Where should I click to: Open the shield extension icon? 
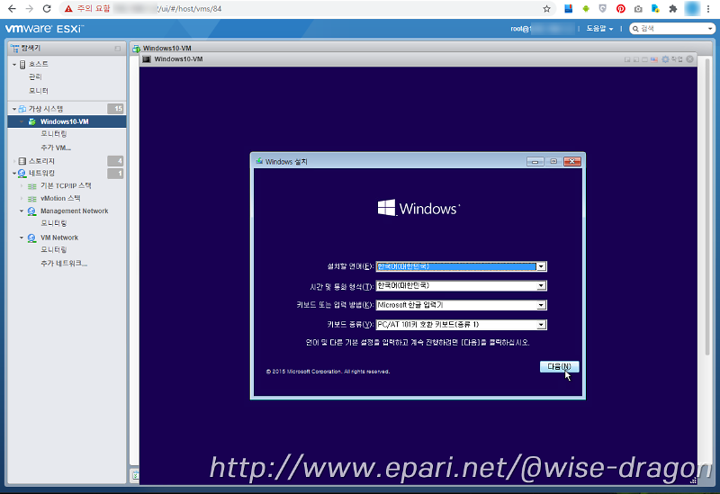[x=603, y=9]
